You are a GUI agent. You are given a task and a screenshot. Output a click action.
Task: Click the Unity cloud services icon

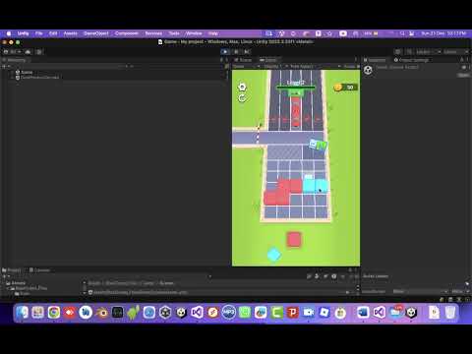[29, 52]
